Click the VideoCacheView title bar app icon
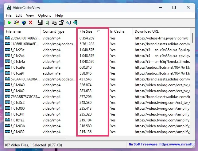The height and width of the screenshot is (151, 198). (x=9, y=8)
